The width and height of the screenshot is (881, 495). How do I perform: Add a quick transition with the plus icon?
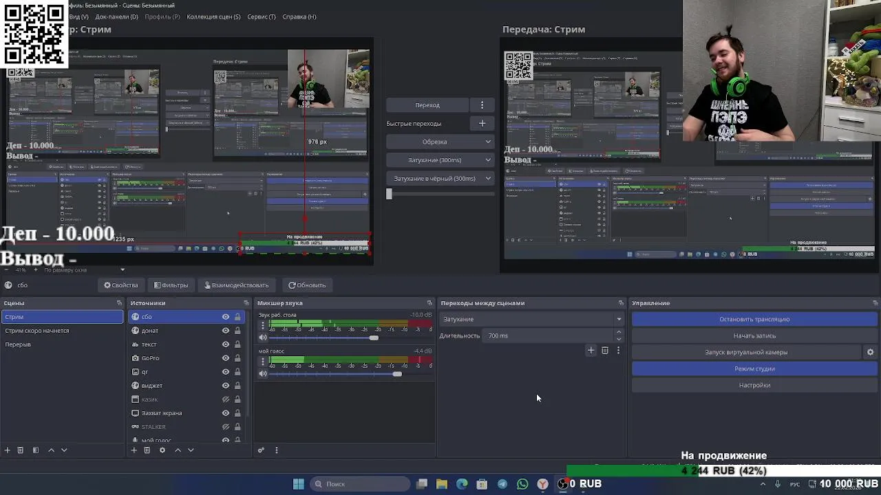482,124
